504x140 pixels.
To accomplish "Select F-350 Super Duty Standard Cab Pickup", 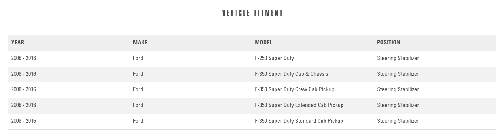I will click(x=299, y=121).
